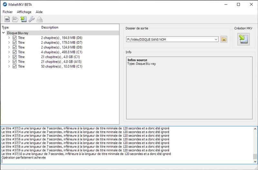
Task: Select the Disque Blu-ray row
Action: 63,33
